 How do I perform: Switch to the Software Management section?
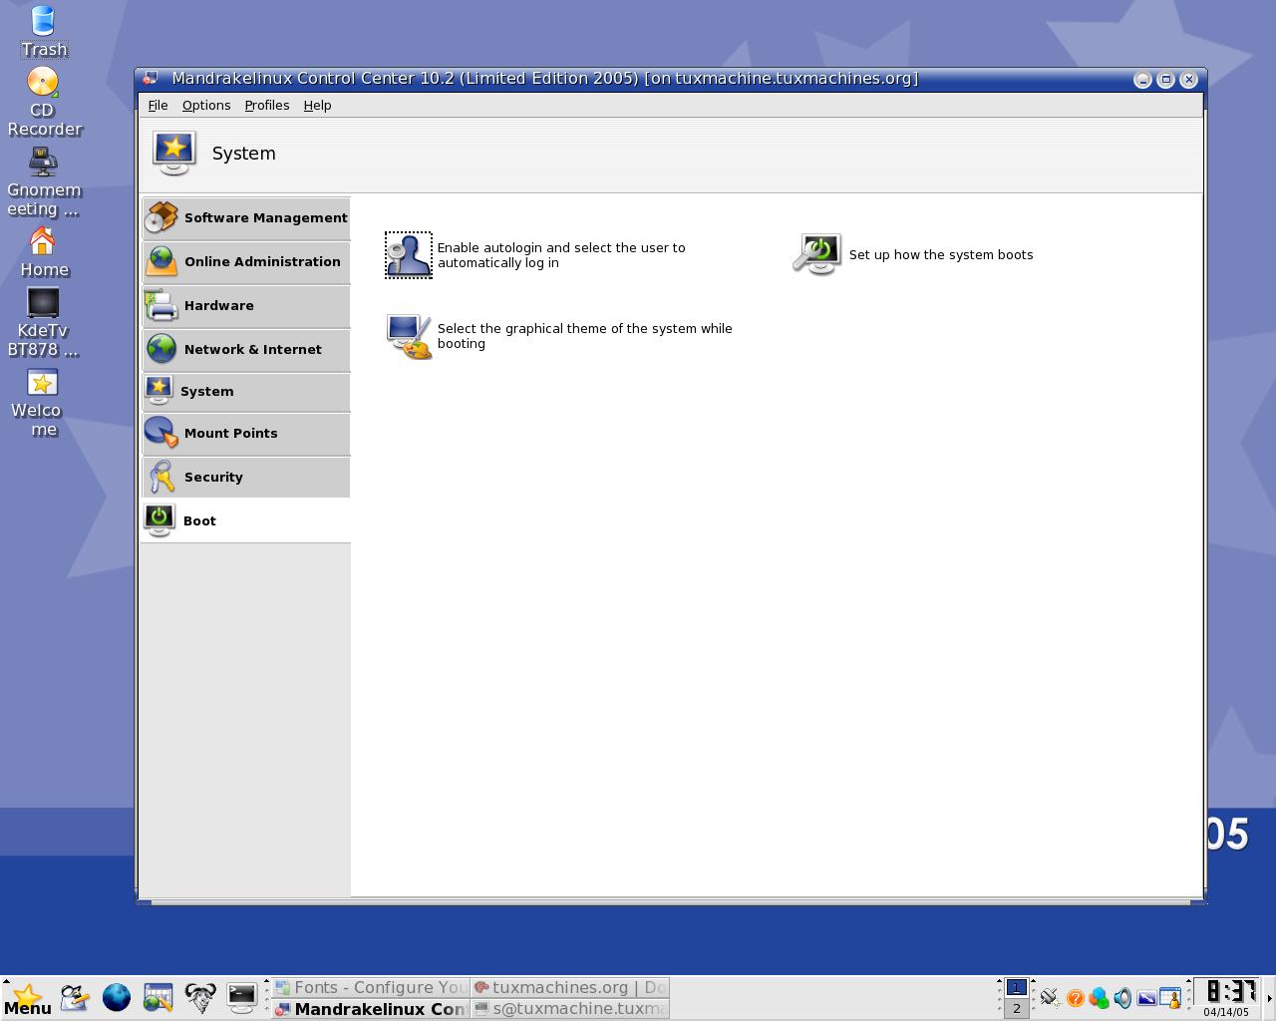(245, 217)
